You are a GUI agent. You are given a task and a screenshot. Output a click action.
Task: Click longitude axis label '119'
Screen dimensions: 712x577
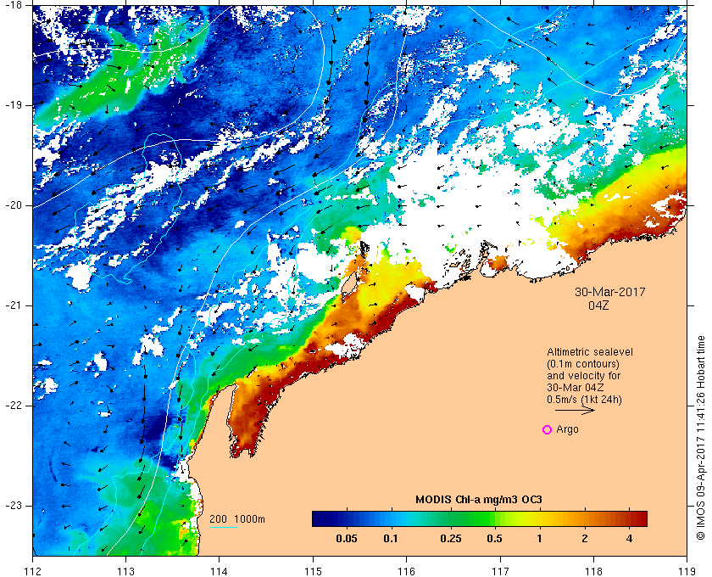(687, 571)
